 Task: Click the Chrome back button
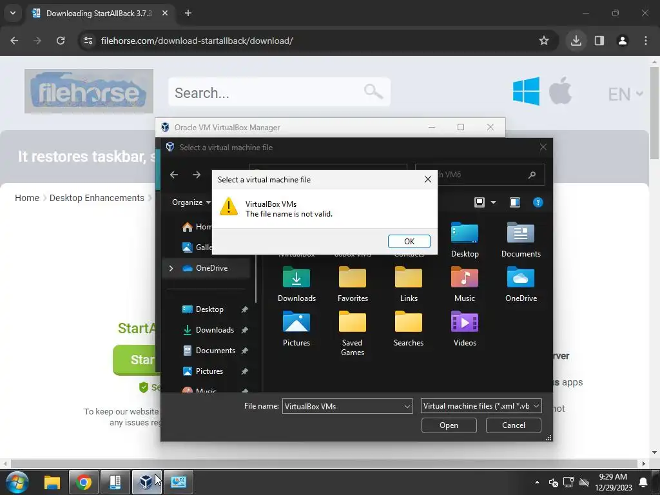pos(14,41)
